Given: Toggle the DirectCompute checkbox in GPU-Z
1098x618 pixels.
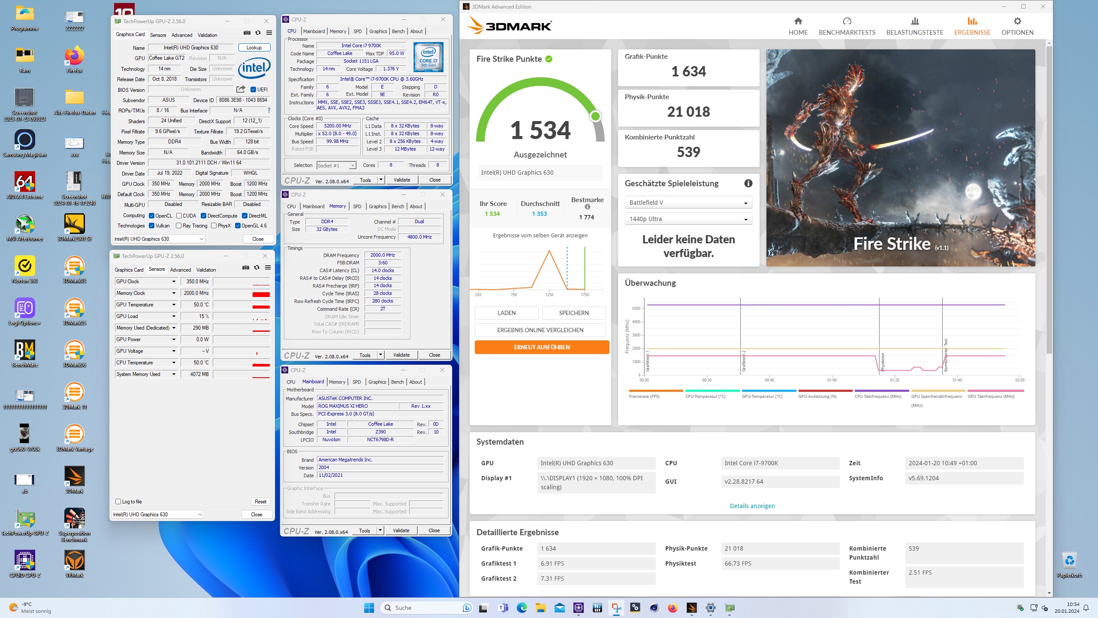Looking at the screenshot, I should pyautogui.click(x=203, y=215).
